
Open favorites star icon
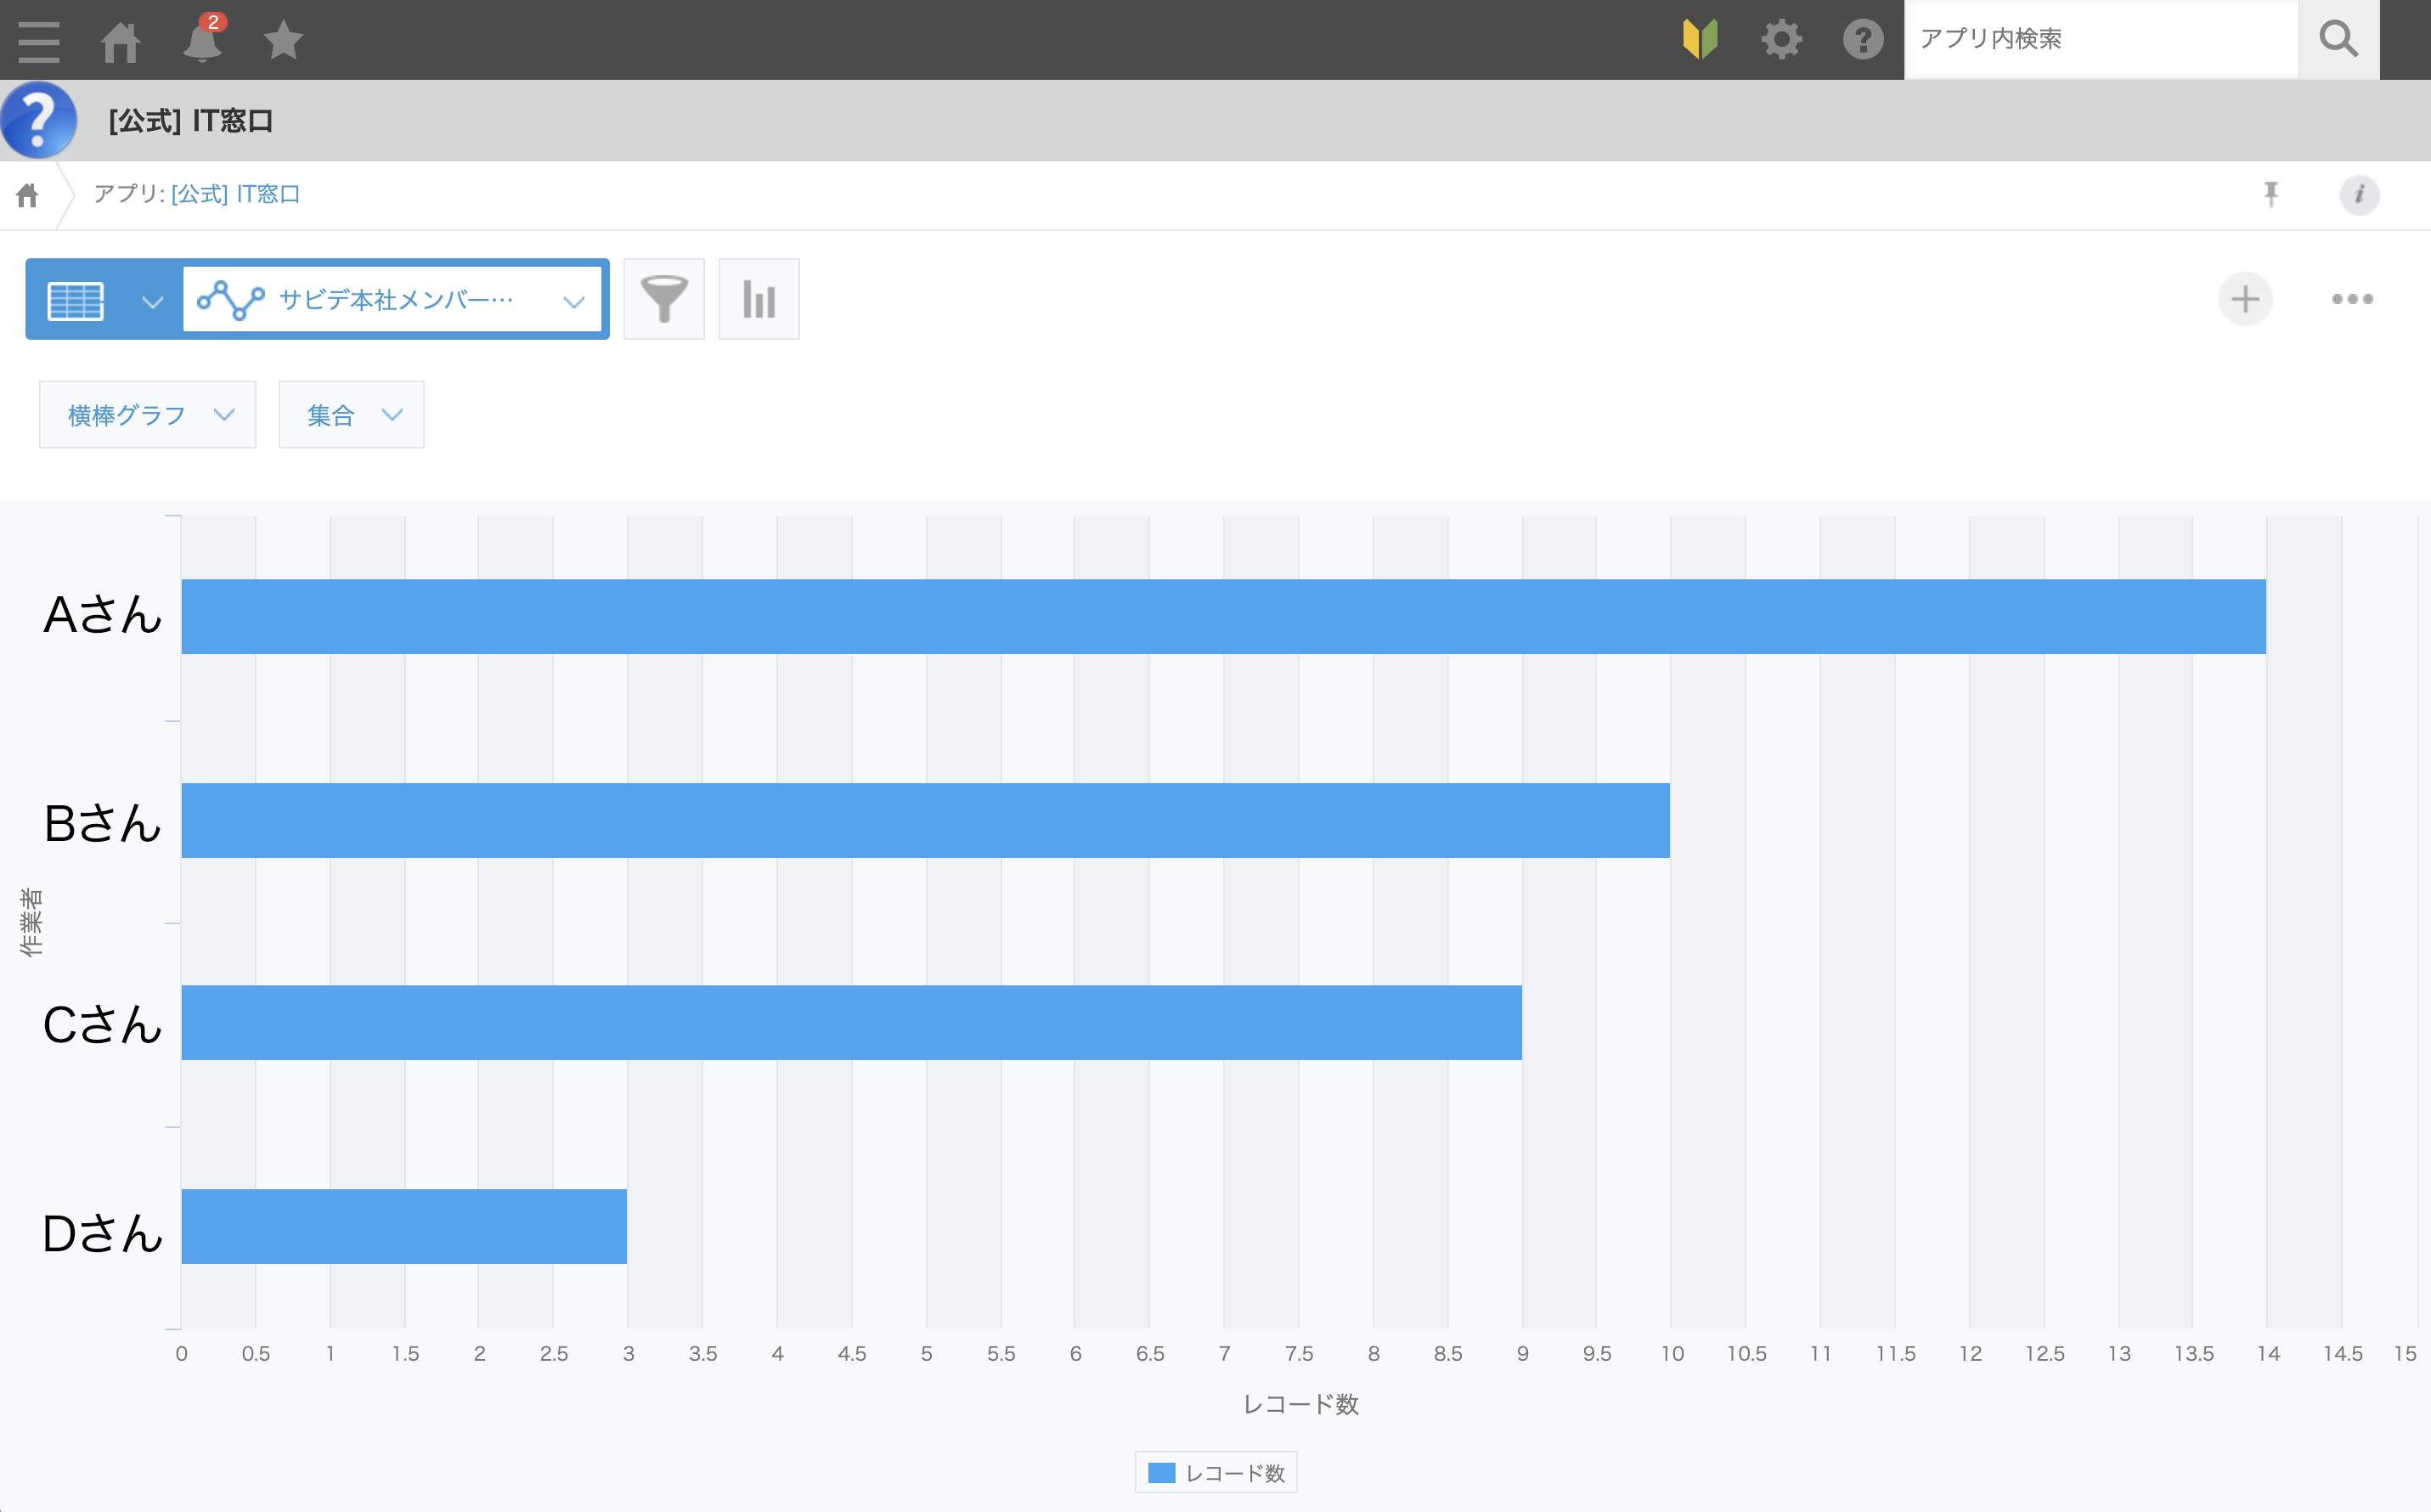click(283, 40)
